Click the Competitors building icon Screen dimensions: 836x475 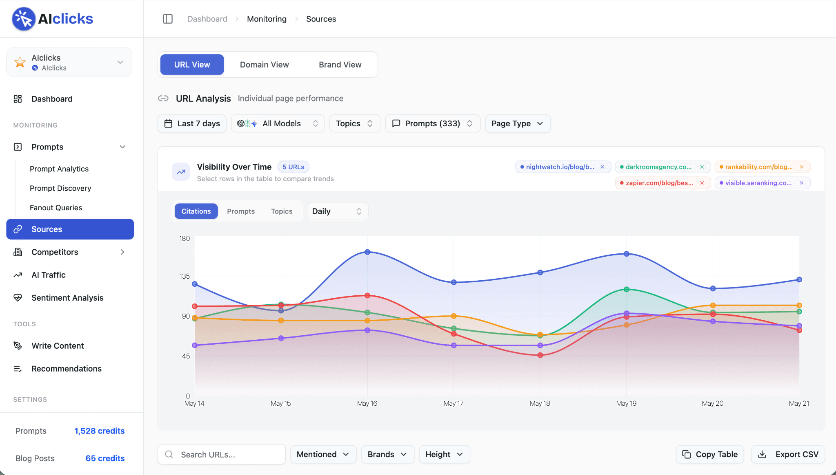point(18,252)
